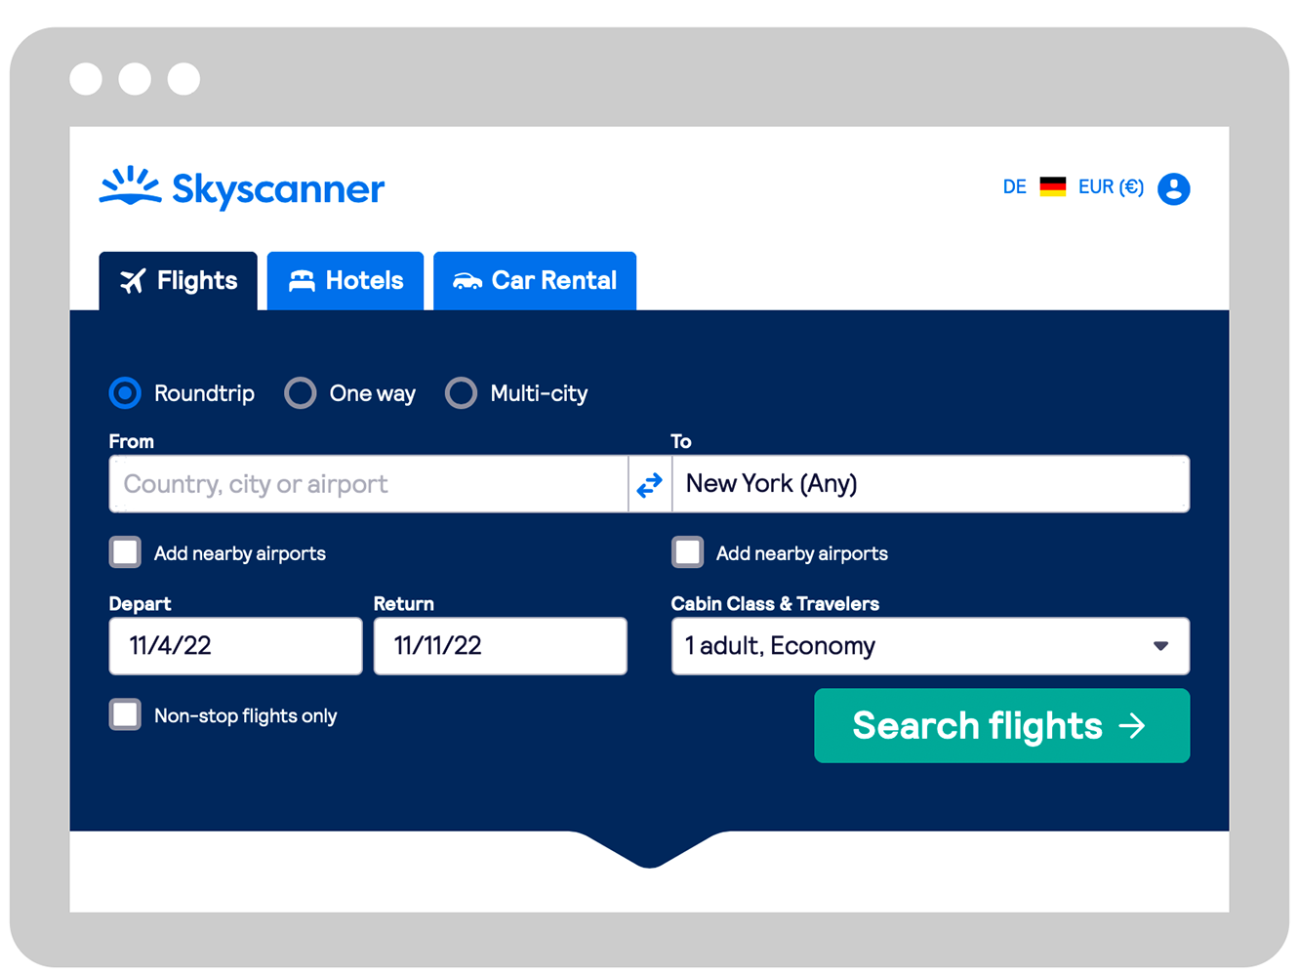
Task: Click the car icon on Car Rental tab
Action: pyautogui.click(x=467, y=280)
